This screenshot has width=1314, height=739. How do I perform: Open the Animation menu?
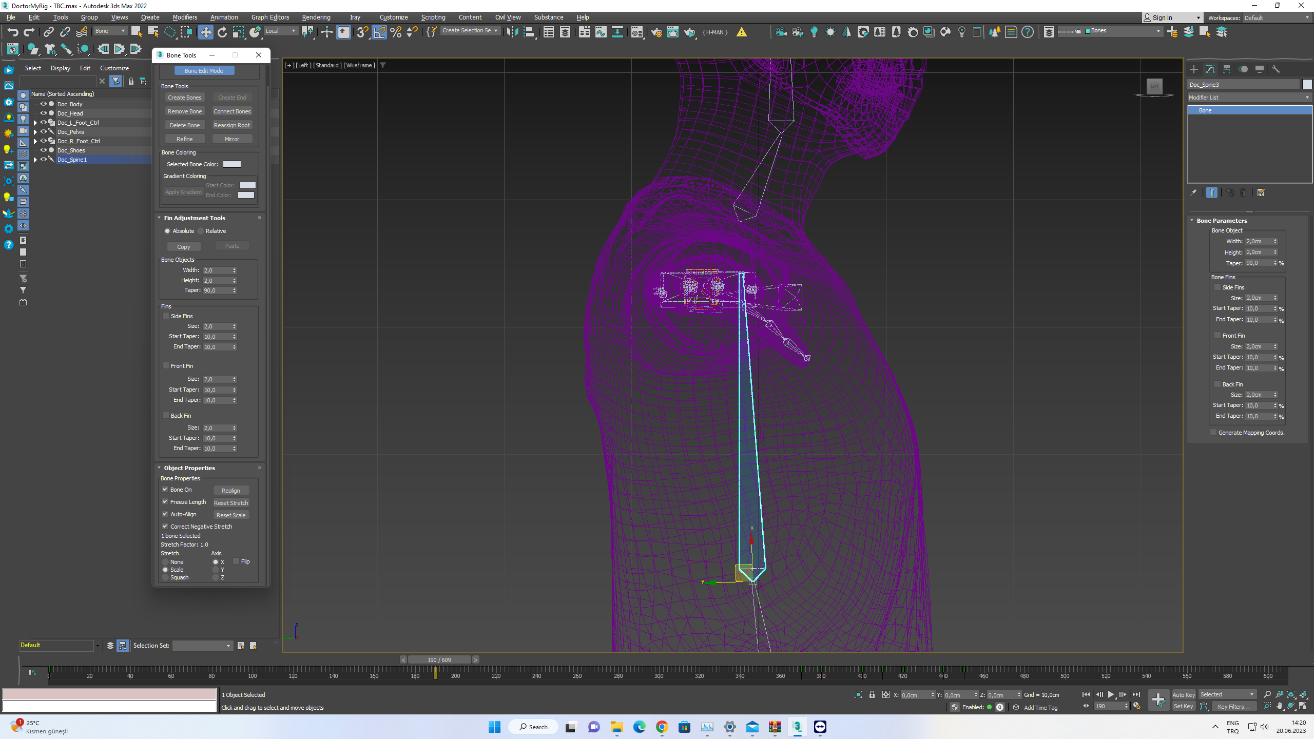(224, 17)
